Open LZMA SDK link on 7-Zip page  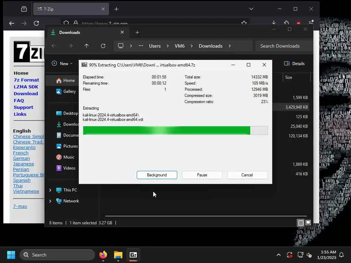click(x=26, y=87)
